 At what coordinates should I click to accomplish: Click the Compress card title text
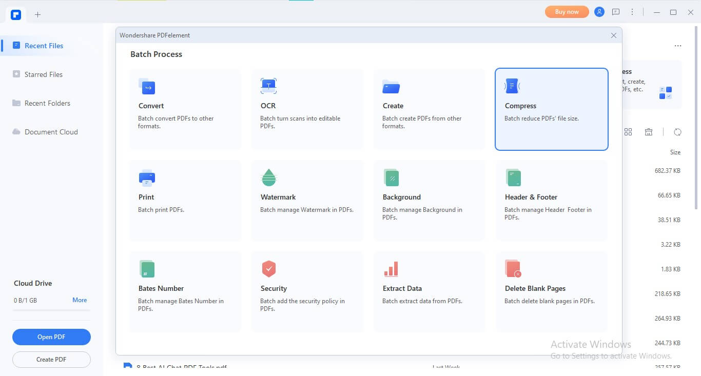(520, 106)
